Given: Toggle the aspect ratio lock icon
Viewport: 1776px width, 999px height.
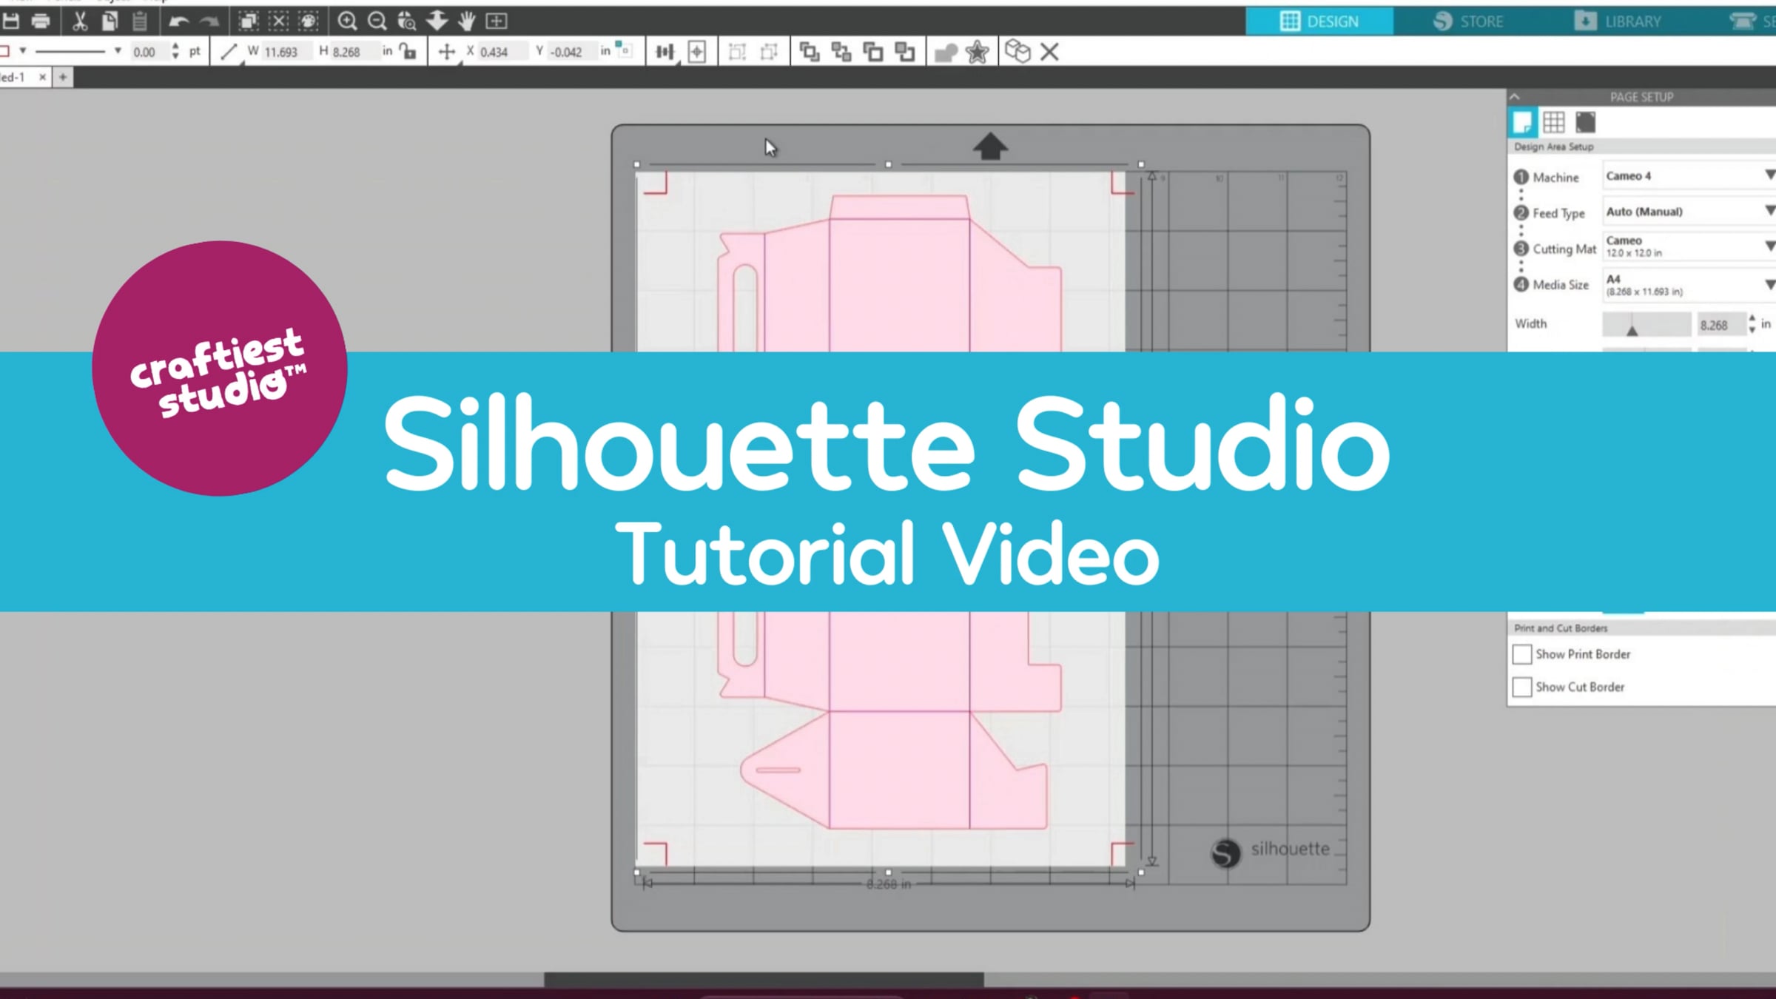Looking at the screenshot, I should [x=408, y=51].
